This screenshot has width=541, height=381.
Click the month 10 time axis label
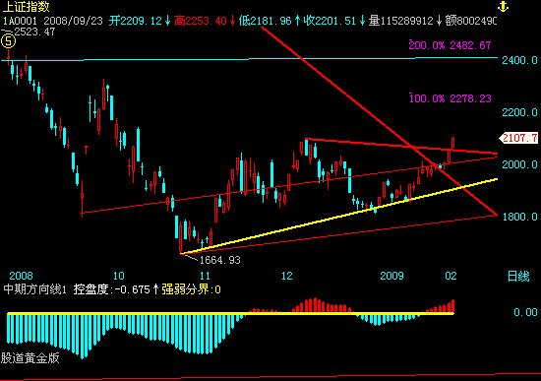click(119, 276)
